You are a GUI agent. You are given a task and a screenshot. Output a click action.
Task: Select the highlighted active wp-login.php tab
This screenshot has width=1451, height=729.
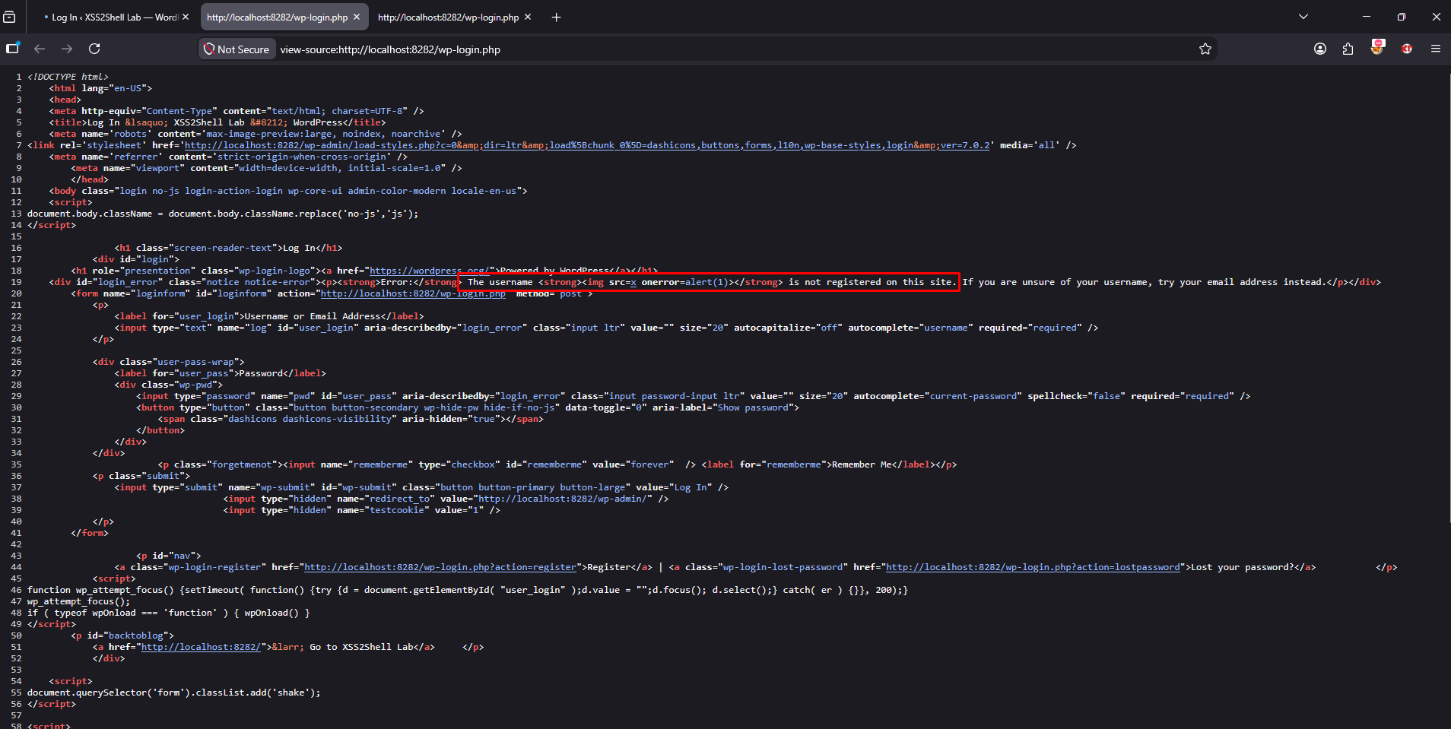284,17
